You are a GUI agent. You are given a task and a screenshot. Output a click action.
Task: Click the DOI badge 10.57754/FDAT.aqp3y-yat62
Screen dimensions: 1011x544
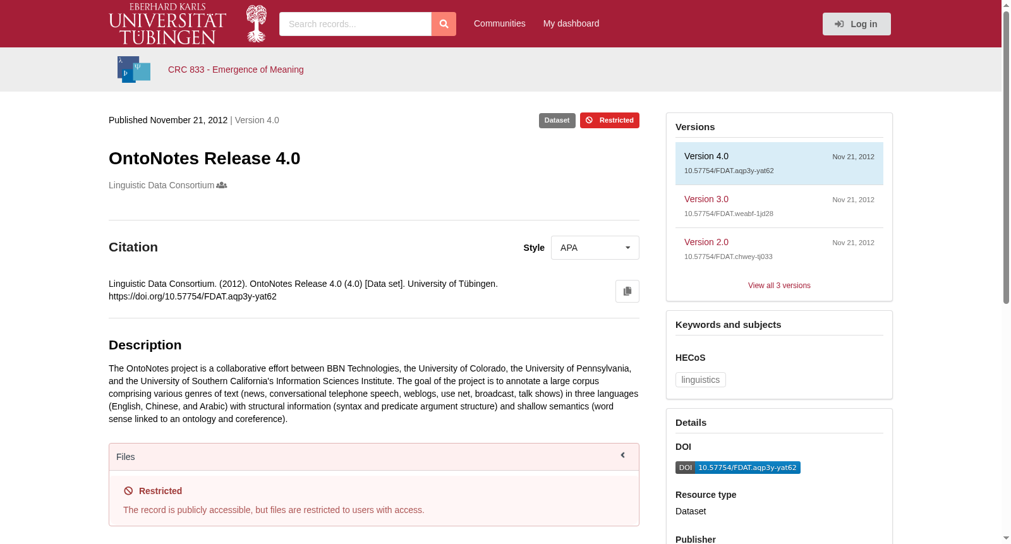738,468
